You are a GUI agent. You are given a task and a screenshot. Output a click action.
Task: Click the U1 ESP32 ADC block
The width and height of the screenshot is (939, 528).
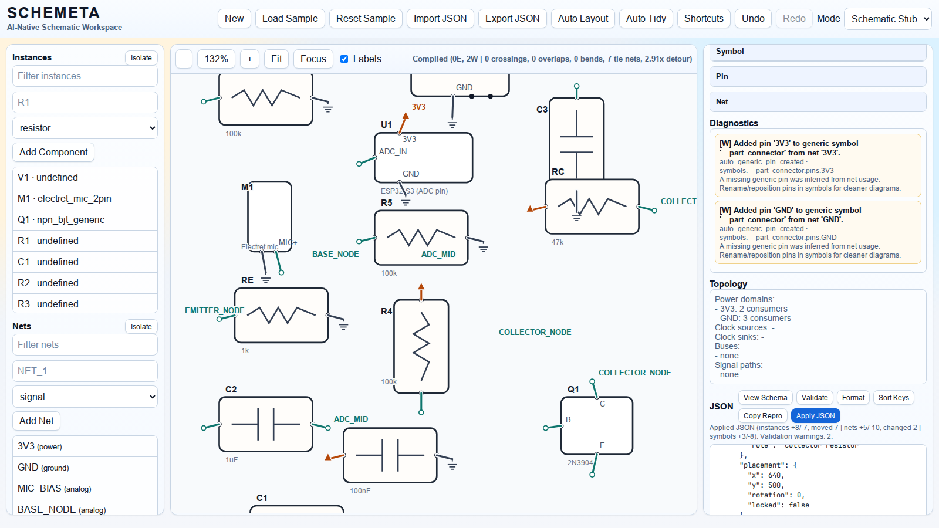pos(423,158)
